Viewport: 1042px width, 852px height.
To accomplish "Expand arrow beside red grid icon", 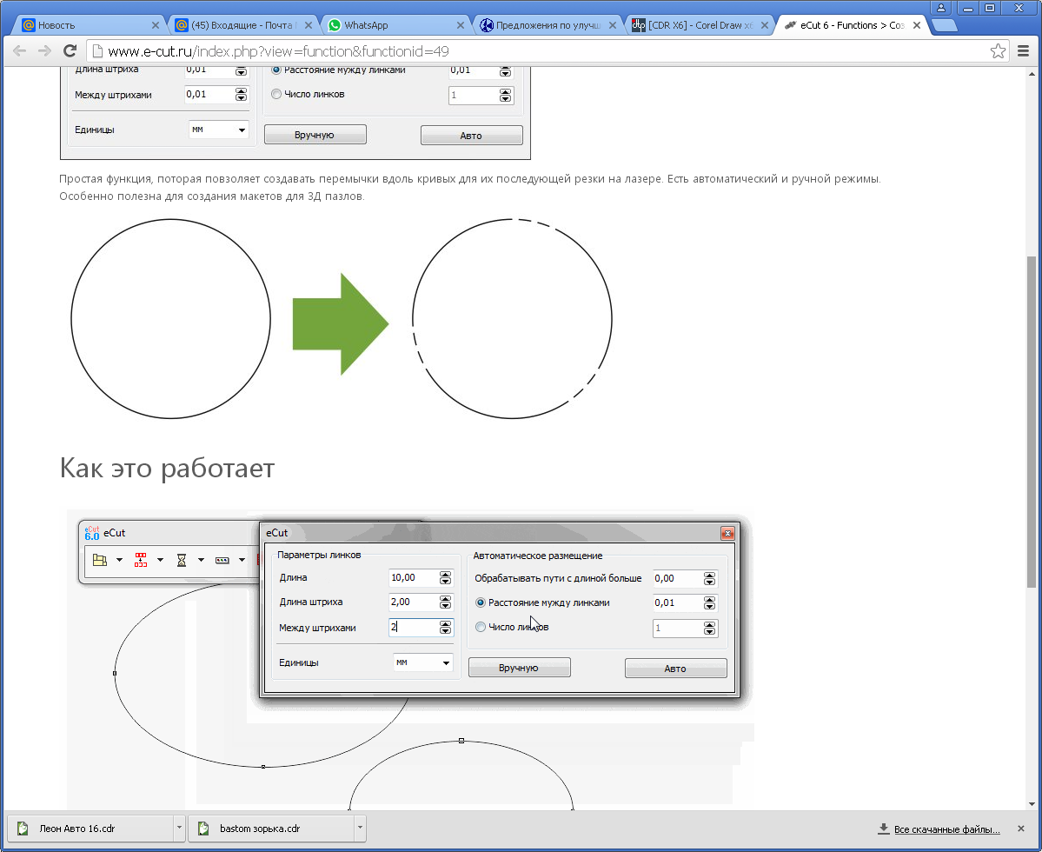I will (160, 560).
